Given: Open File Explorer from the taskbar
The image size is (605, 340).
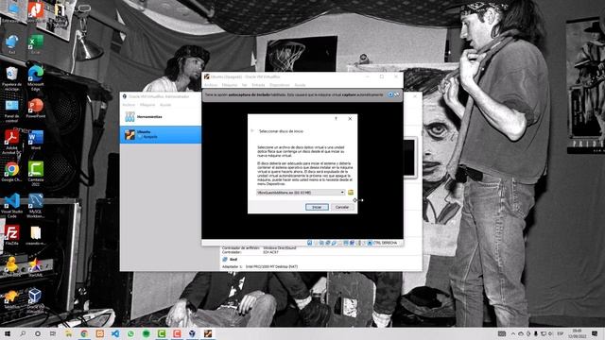Looking at the screenshot, I should click(x=68, y=333).
